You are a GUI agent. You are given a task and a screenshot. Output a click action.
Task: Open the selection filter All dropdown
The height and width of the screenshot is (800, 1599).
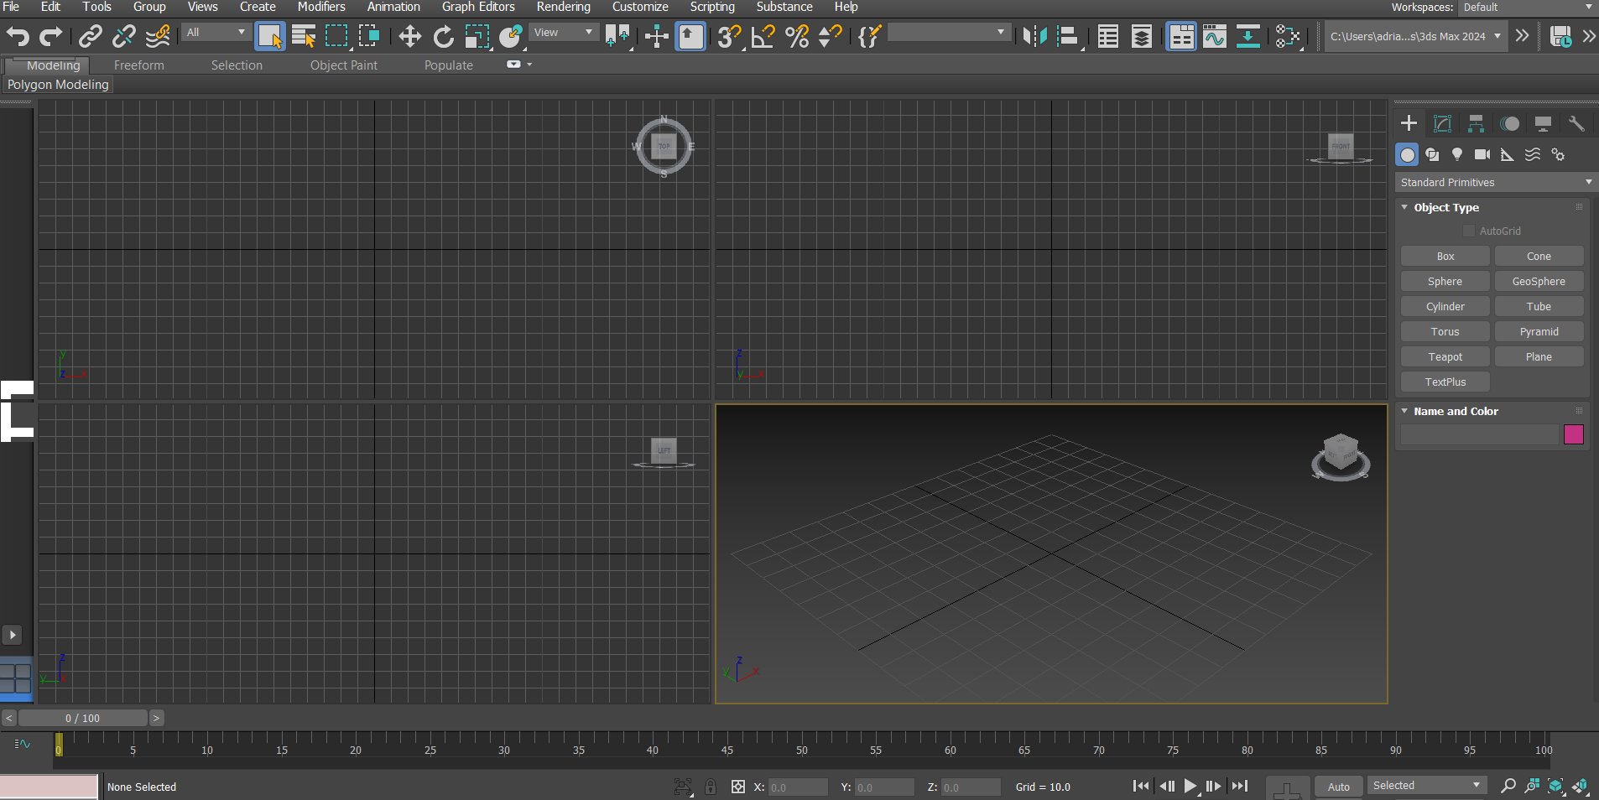point(216,33)
